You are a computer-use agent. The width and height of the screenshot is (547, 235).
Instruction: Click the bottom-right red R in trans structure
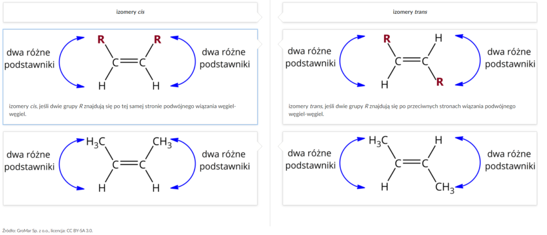pos(440,82)
